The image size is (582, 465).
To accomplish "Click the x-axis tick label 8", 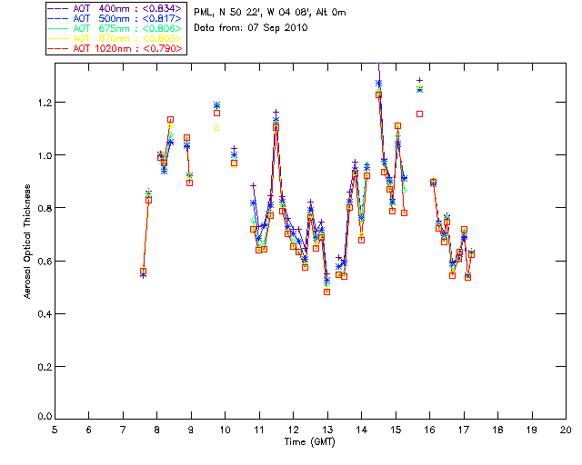I will coord(157,430).
